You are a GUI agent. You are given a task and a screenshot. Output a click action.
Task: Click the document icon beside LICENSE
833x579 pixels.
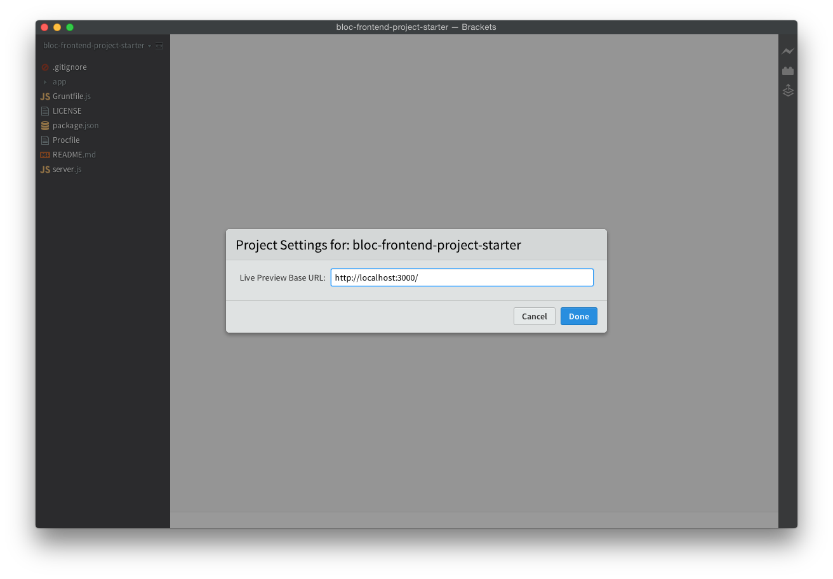(45, 111)
